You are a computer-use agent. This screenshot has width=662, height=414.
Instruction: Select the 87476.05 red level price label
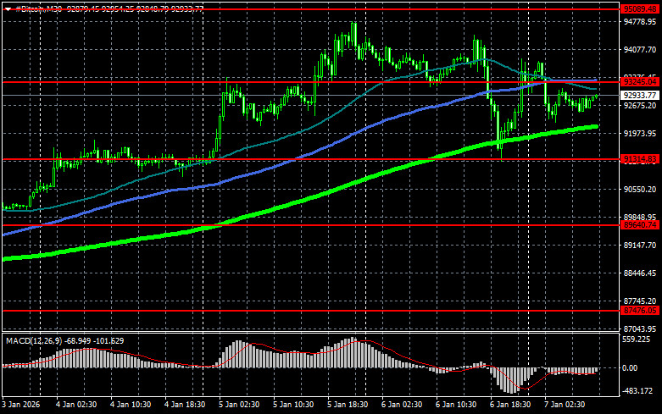(x=640, y=311)
